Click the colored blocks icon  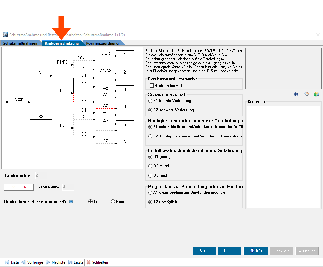click(x=317, y=94)
